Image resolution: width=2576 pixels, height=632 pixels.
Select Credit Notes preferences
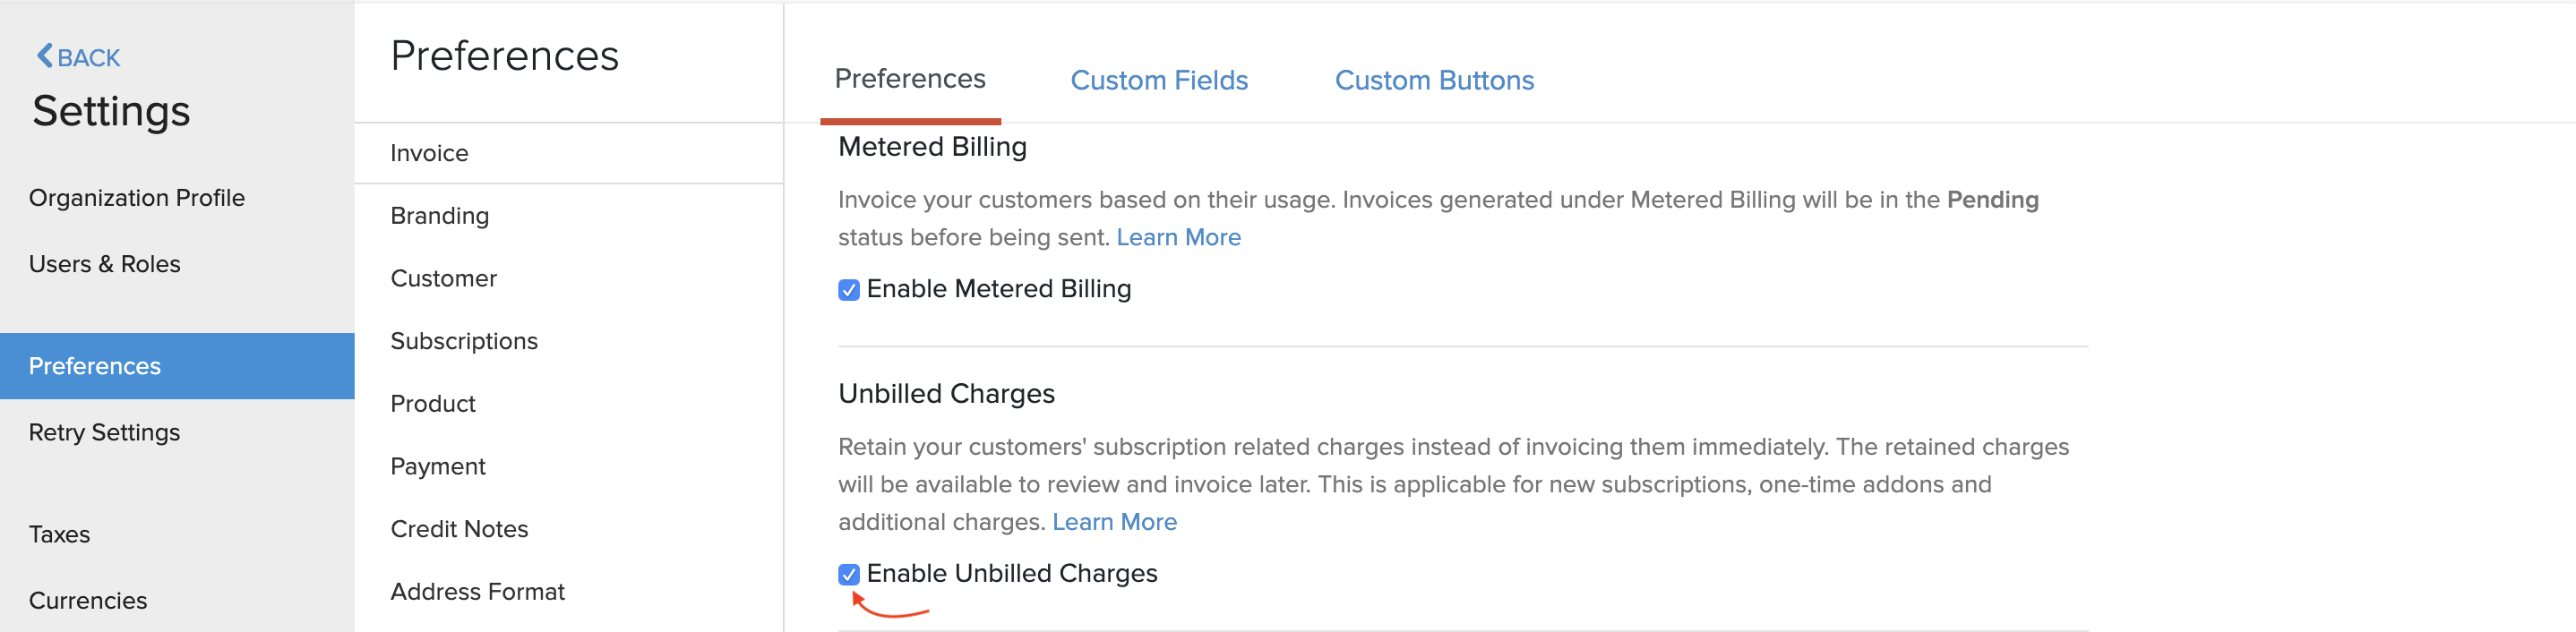(459, 528)
